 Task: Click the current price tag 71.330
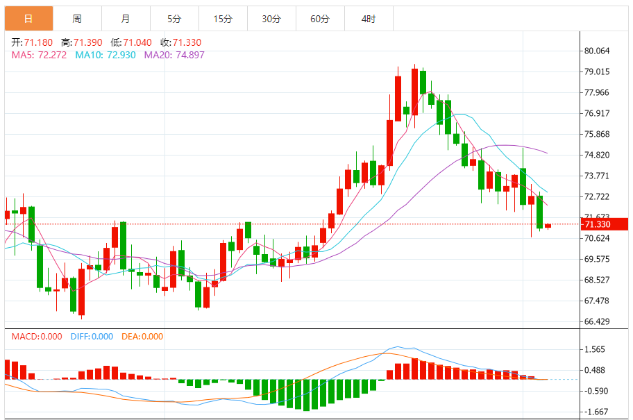(604, 224)
